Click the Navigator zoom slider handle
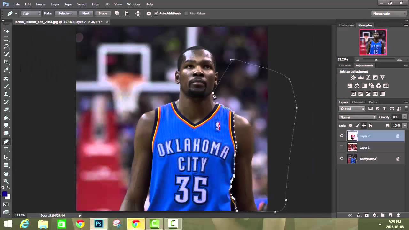The width and height of the screenshot is (409, 230). 376,60
